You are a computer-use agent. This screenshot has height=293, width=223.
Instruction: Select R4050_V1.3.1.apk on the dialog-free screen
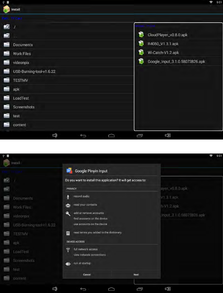point(179,44)
